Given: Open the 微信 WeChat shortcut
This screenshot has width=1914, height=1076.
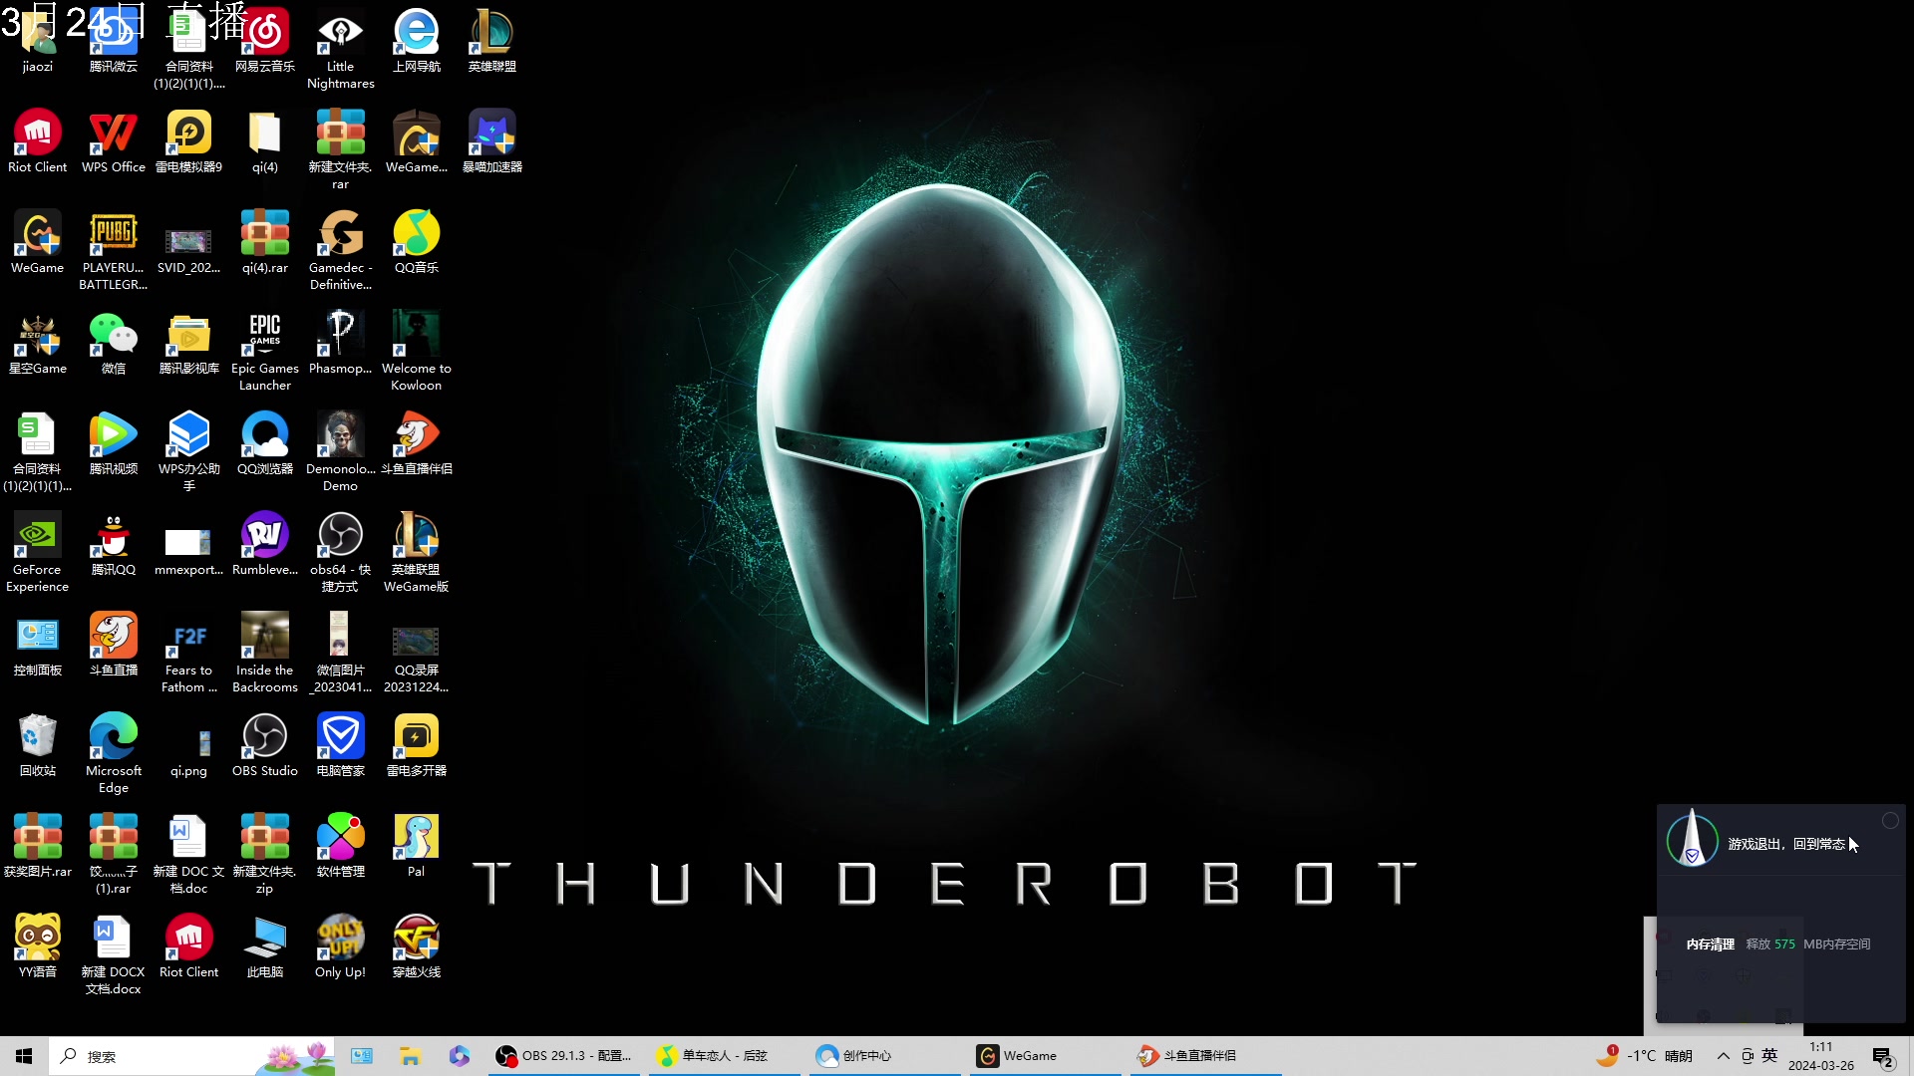Looking at the screenshot, I should pyautogui.click(x=114, y=344).
